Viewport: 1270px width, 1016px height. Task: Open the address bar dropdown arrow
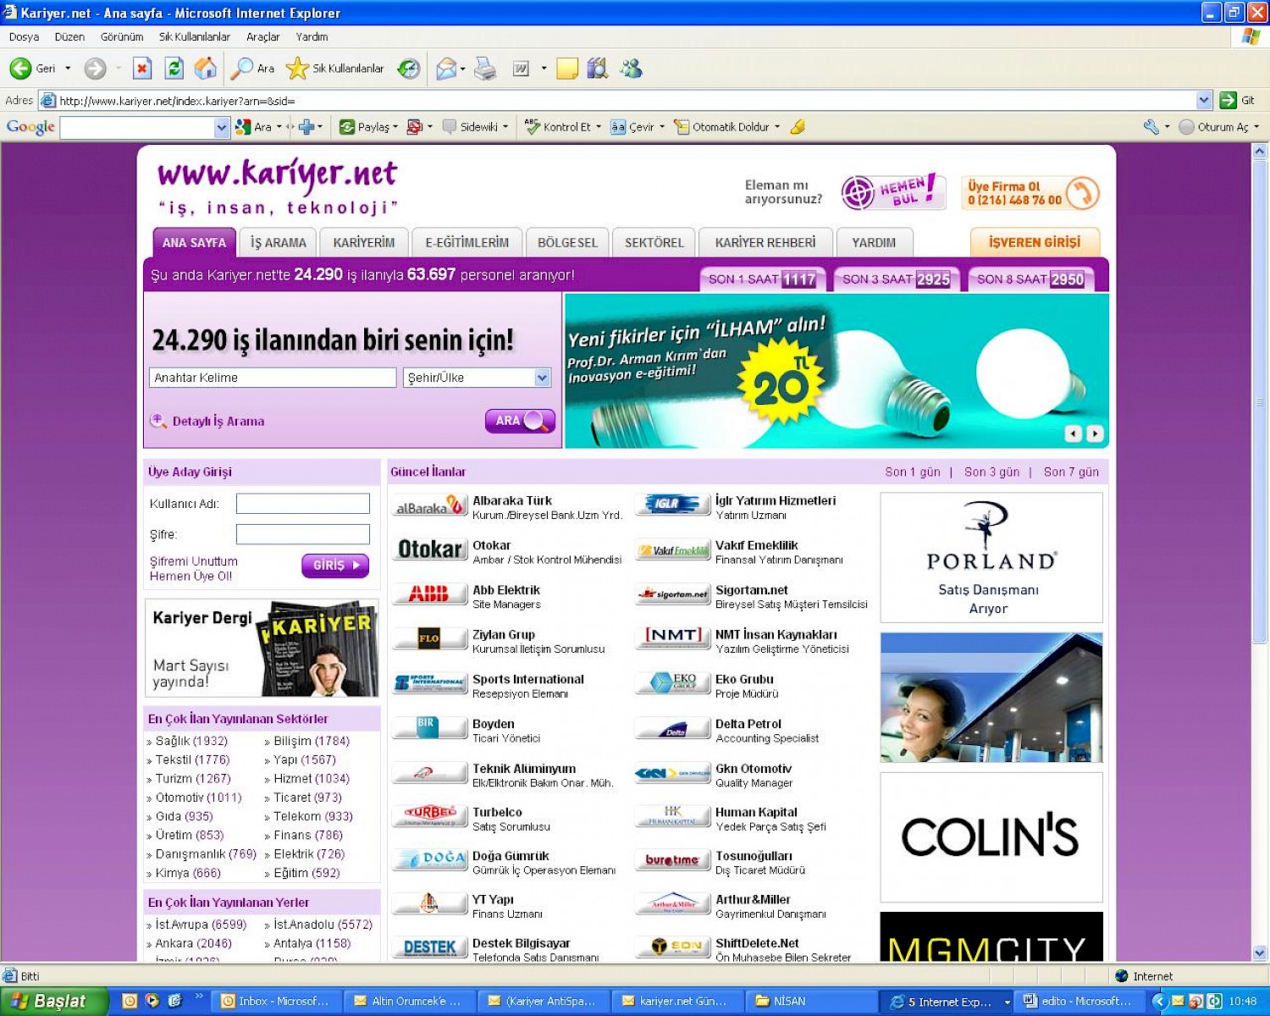1204,101
